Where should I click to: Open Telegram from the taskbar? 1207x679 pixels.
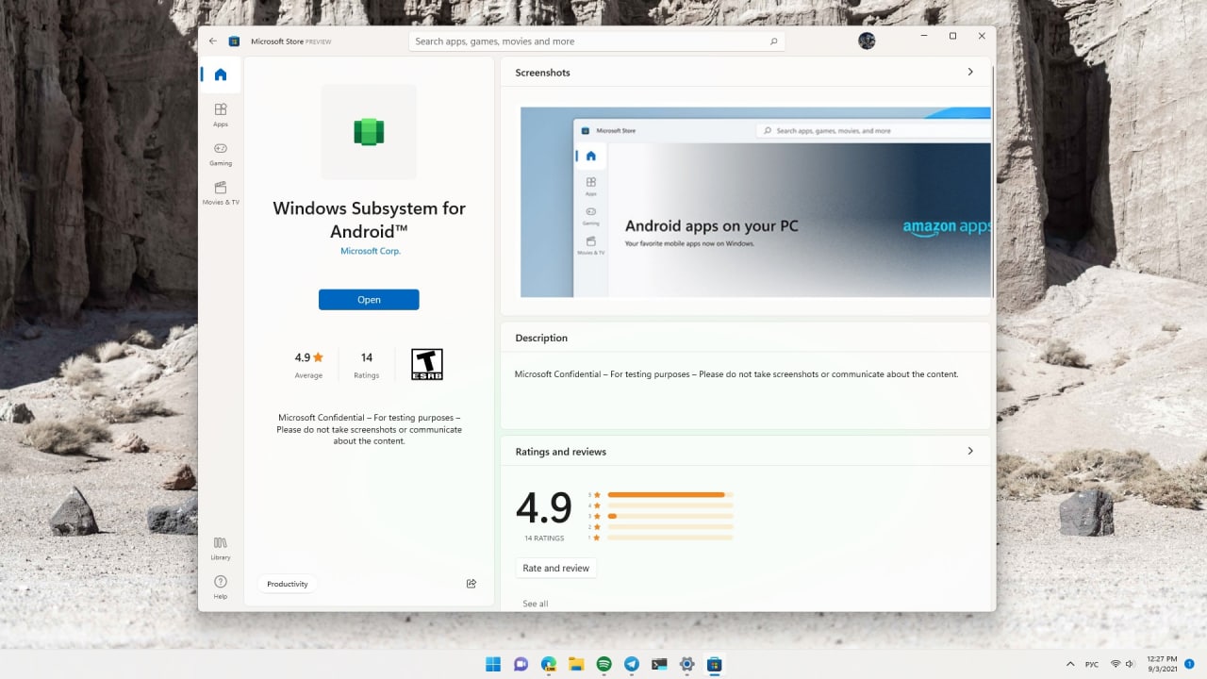[x=632, y=664]
